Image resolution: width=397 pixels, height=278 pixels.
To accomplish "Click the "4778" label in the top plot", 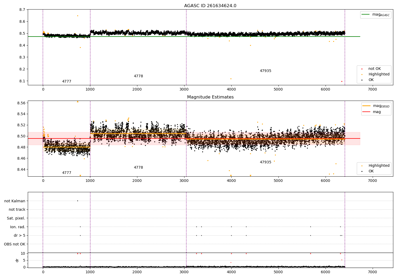I will pos(138,76).
